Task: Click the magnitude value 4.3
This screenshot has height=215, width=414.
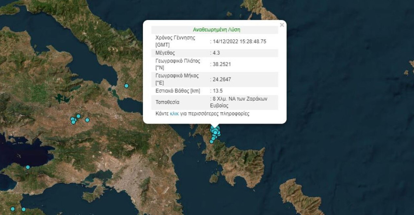Action: point(216,53)
